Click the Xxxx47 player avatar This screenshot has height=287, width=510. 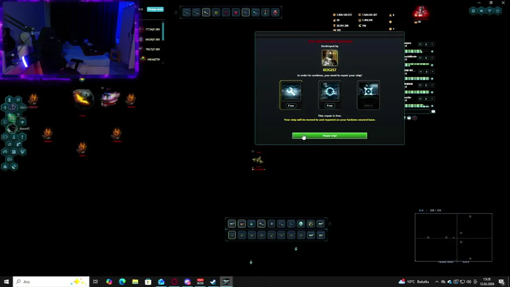[x=12, y=129]
